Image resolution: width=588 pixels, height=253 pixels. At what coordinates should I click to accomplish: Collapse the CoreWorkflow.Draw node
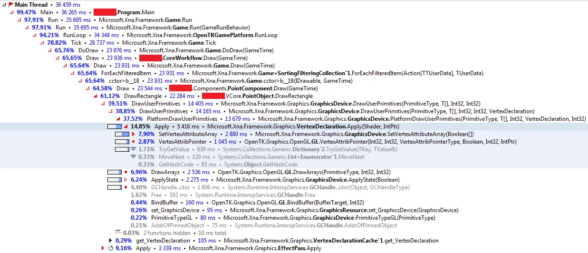tap(58, 58)
